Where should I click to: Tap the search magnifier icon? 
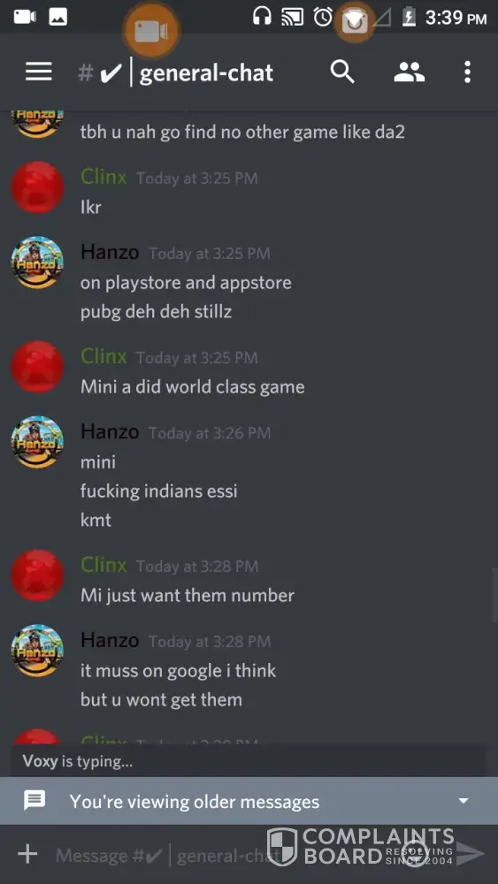[x=342, y=72]
